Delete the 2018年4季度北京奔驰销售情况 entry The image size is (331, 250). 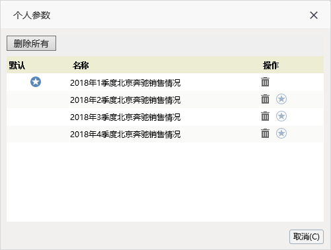(x=265, y=133)
